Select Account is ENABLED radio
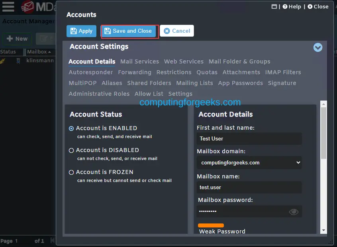Viewport: 337px width, 247px height. click(71, 128)
